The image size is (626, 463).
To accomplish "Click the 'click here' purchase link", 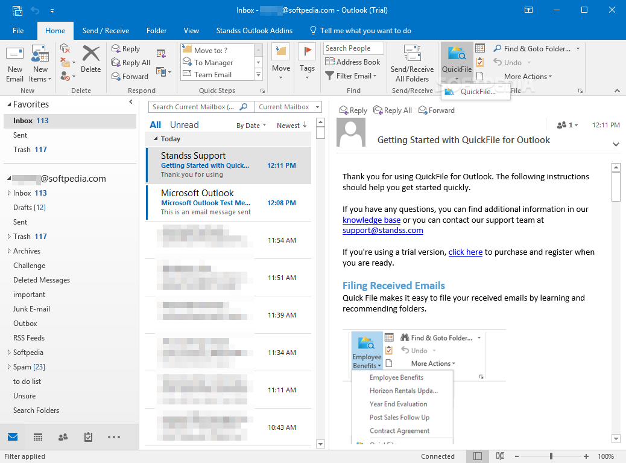I will [466, 252].
